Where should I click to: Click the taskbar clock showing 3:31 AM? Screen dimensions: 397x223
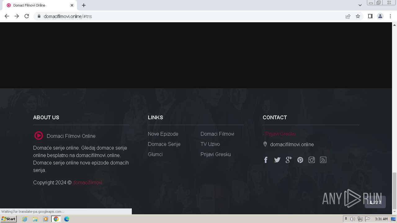coord(381,219)
